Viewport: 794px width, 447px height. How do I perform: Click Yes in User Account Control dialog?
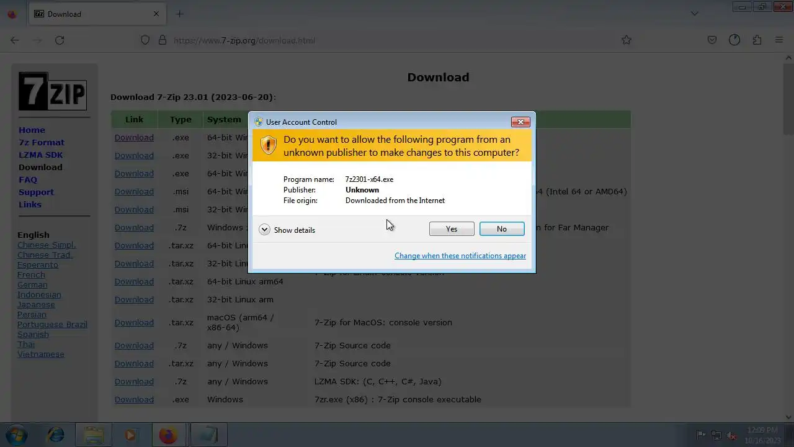(x=452, y=229)
